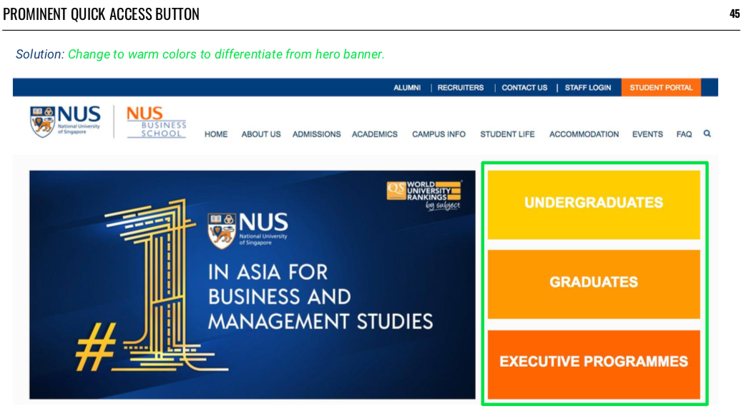Image resolution: width=744 pixels, height=419 pixels.
Task: Open the Student Life menu
Action: click(507, 134)
